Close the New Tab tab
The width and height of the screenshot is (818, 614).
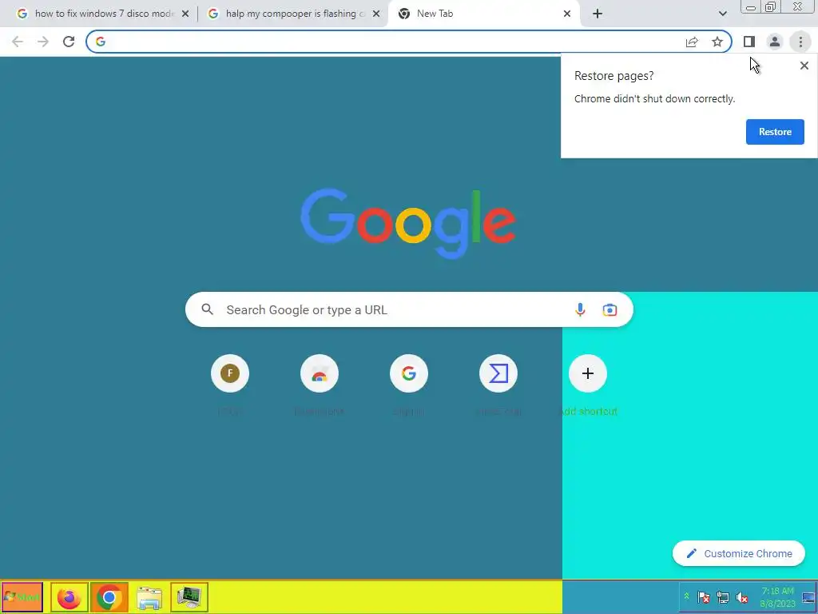[567, 14]
